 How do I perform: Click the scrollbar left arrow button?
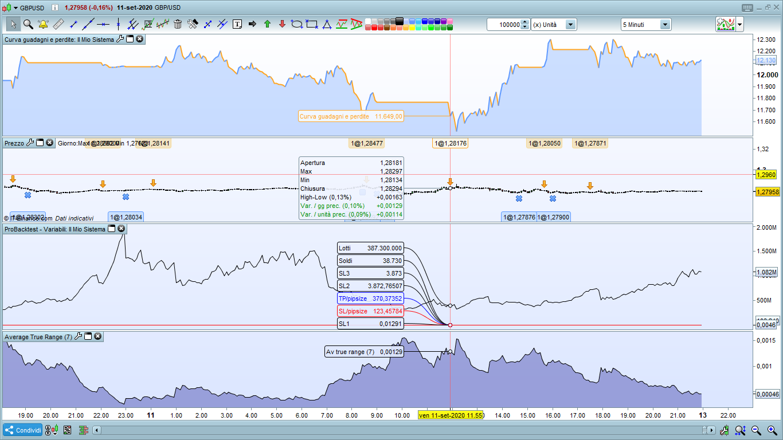[97, 430]
